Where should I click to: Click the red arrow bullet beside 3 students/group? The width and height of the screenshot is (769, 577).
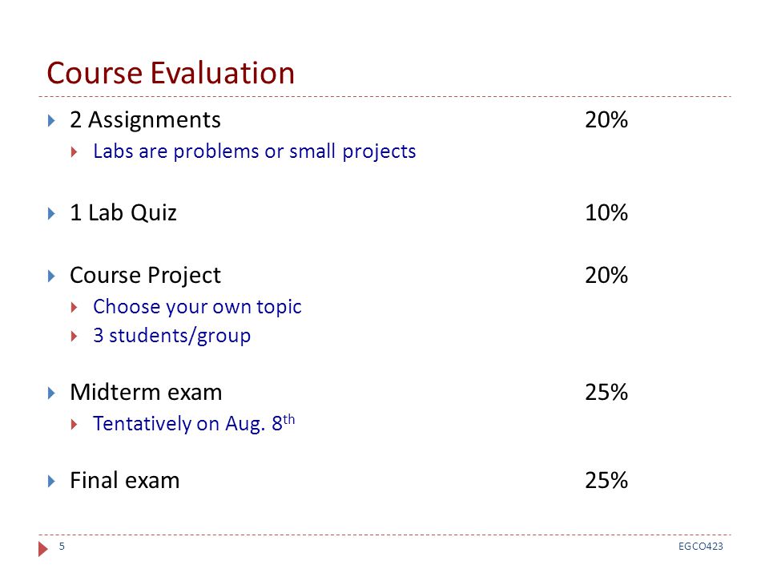74,336
